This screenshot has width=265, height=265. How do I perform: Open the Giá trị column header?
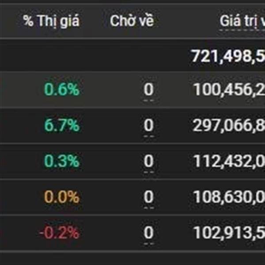coord(242,21)
